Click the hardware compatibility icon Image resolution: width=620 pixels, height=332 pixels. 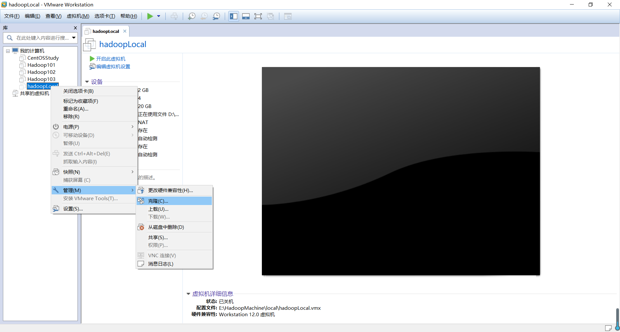141,190
